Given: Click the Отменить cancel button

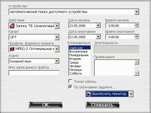Looking at the screenshot, I should (102, 105).
